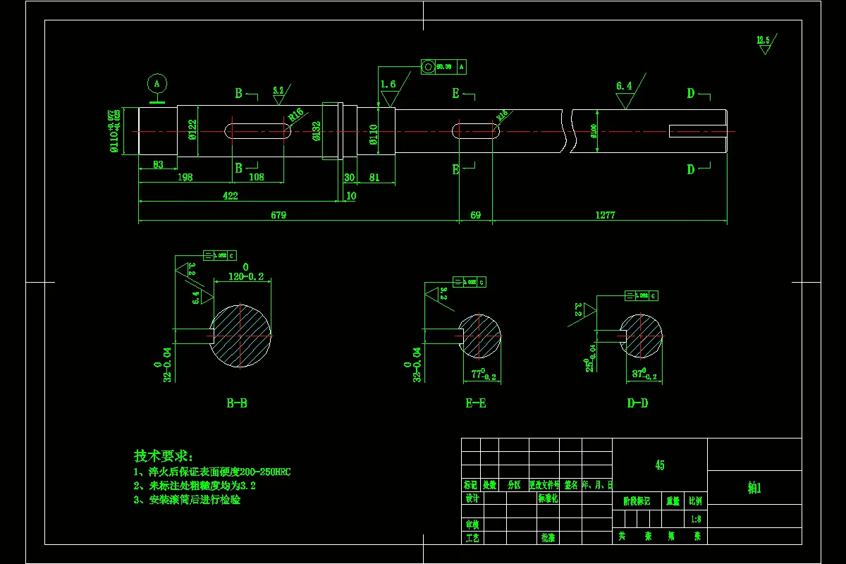This screenshot has height=564, width=846.
Task: Click the '1:8' scale value
Action: [x=696, y=519]
